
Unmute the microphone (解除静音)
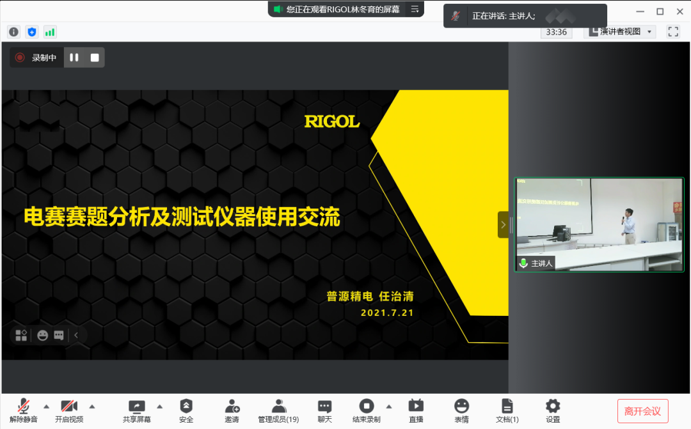tap(24, 410)
